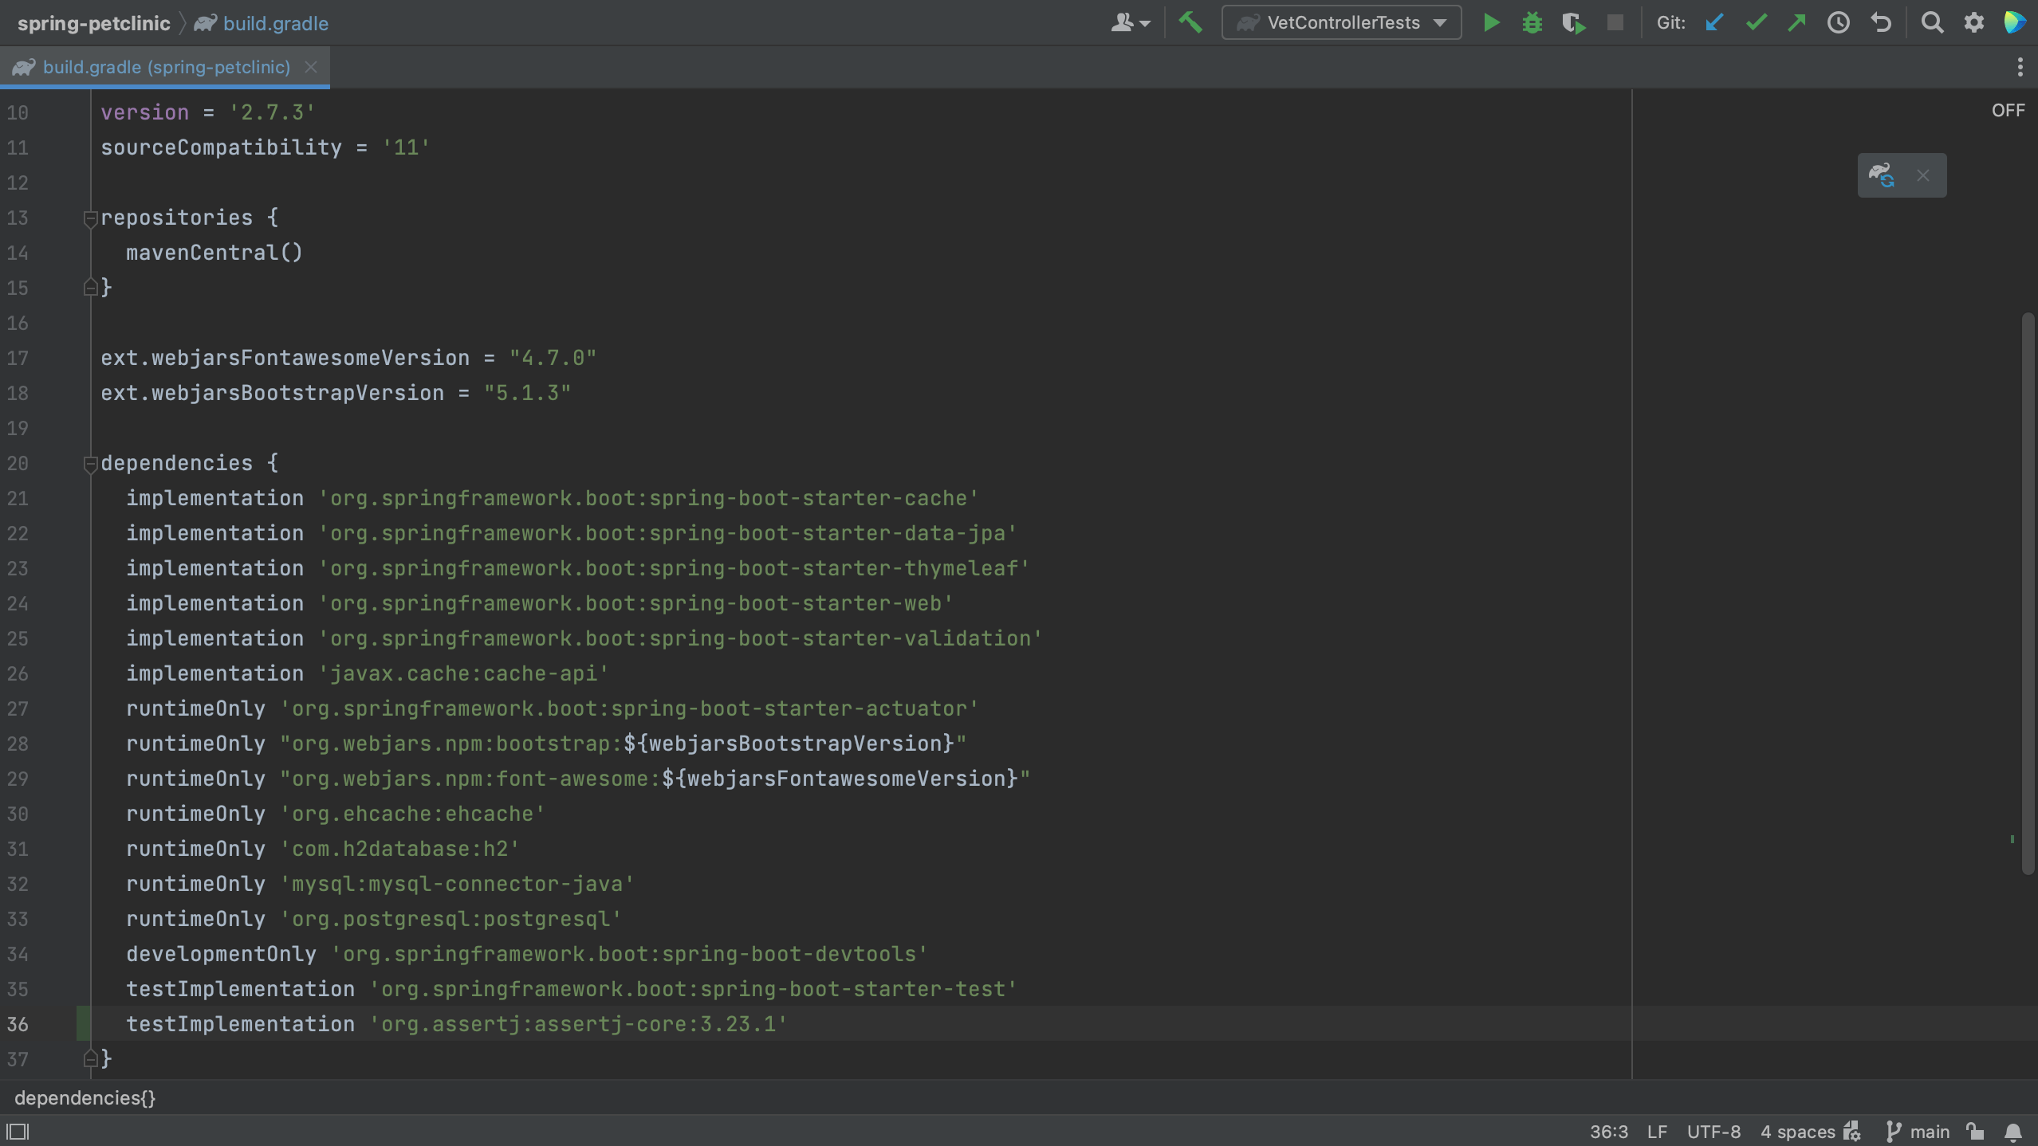Viewport: 2038px width, 1146px height.
Task: Click the main branch in status bar
Action: point(1930,1131)
